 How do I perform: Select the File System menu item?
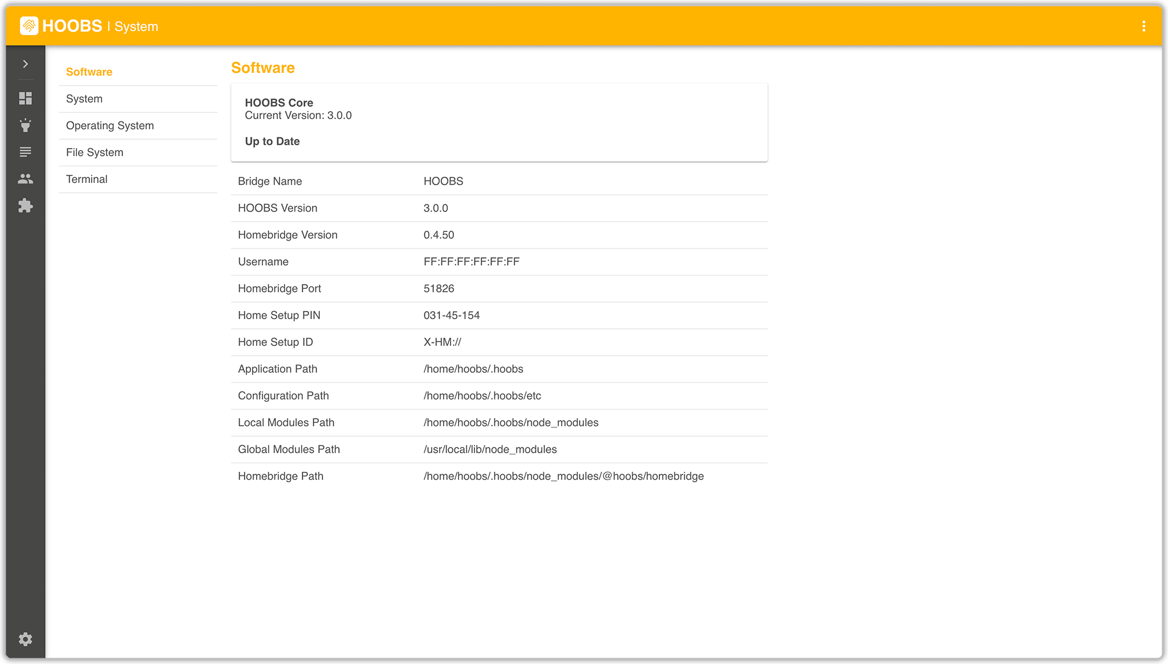95,152
